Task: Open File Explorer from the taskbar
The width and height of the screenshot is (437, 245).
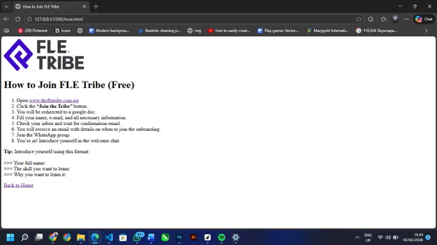Action: (81, 237)
